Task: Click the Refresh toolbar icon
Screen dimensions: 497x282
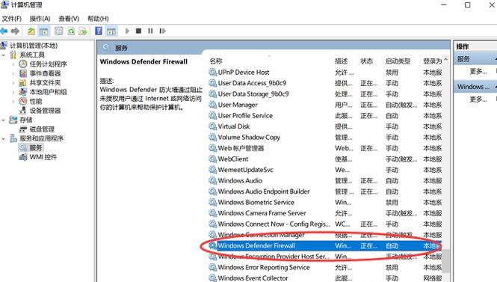Action: [71, 31]
